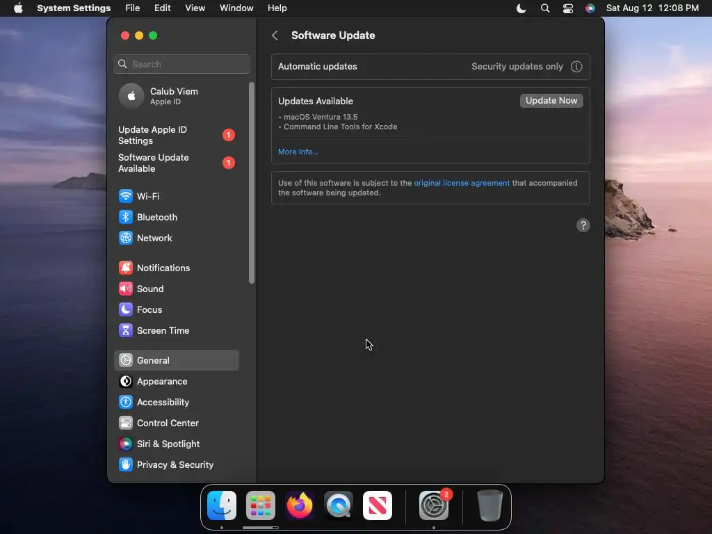The height and width of the screenshot is (534, 712).
Task: Open the Edit menu
Action: pyautogui.click(x=162, y=8)
